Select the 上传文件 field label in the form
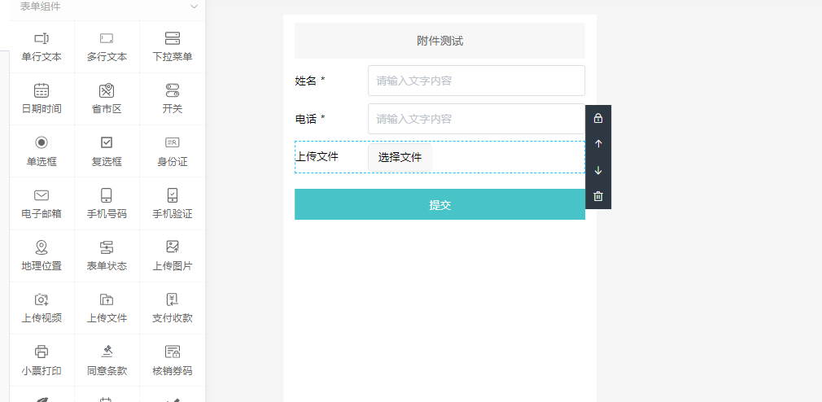This screenshot has height=402, width=822. coord(317,157)
